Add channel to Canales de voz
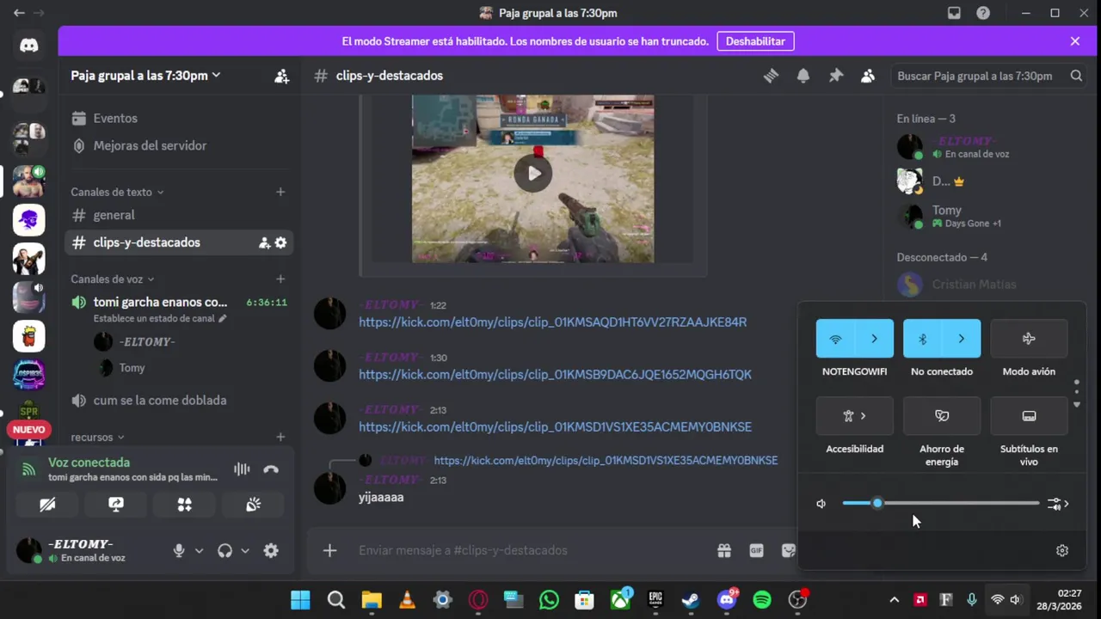The height and width of the screenshot is (619, 1101). coord(280,279)
